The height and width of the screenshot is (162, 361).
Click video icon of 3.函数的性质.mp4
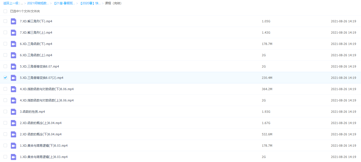tap(13, 112)
